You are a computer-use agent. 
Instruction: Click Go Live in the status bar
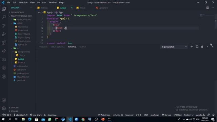[166, 115]
